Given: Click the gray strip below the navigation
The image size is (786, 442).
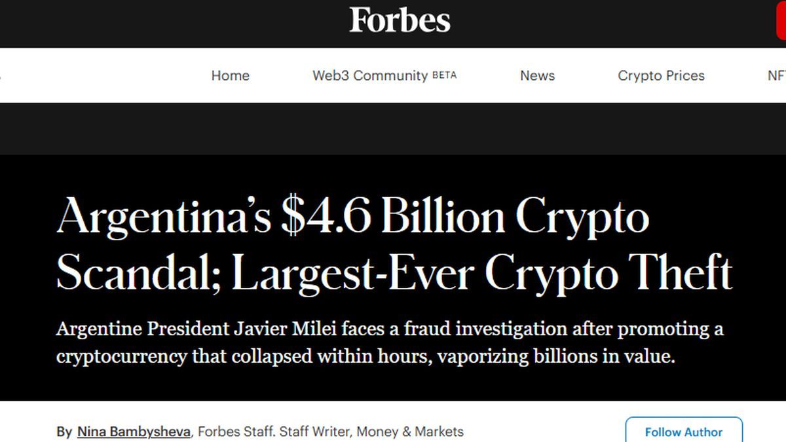Looking at the screenshot, I should (393, 129).
